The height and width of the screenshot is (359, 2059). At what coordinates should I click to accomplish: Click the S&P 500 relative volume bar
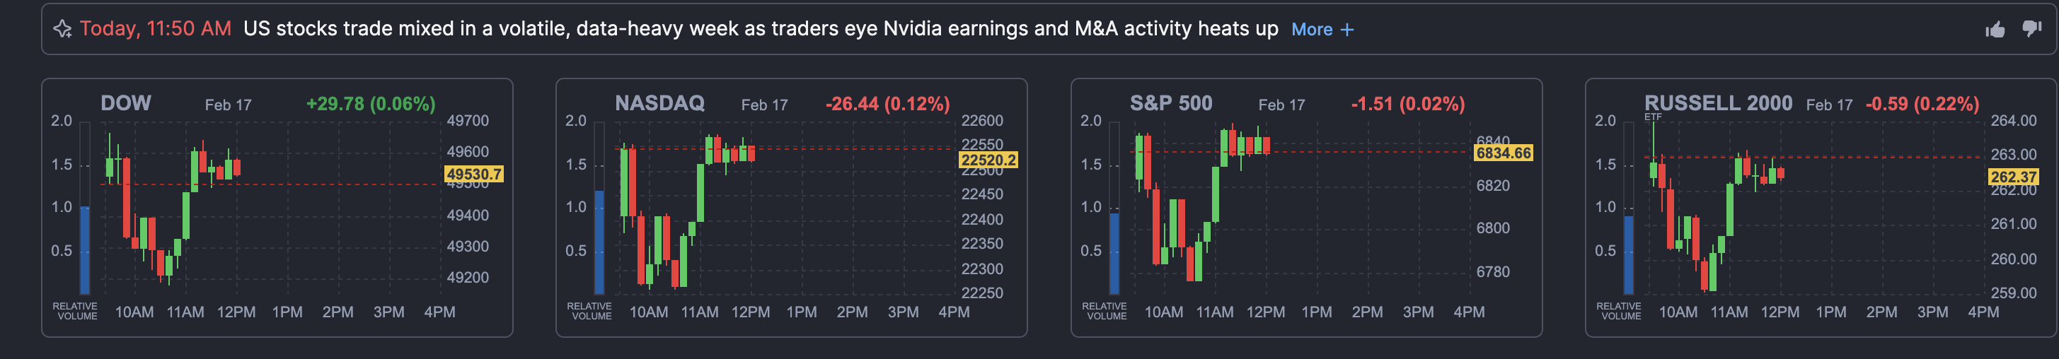pyautogui.click(x=1114, y=253)
